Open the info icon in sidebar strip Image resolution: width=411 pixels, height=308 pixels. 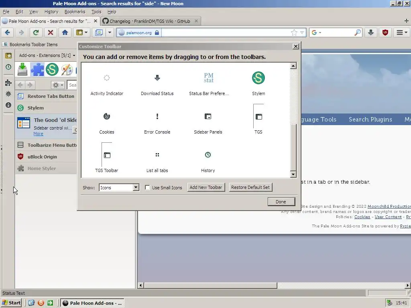(8, 105)
